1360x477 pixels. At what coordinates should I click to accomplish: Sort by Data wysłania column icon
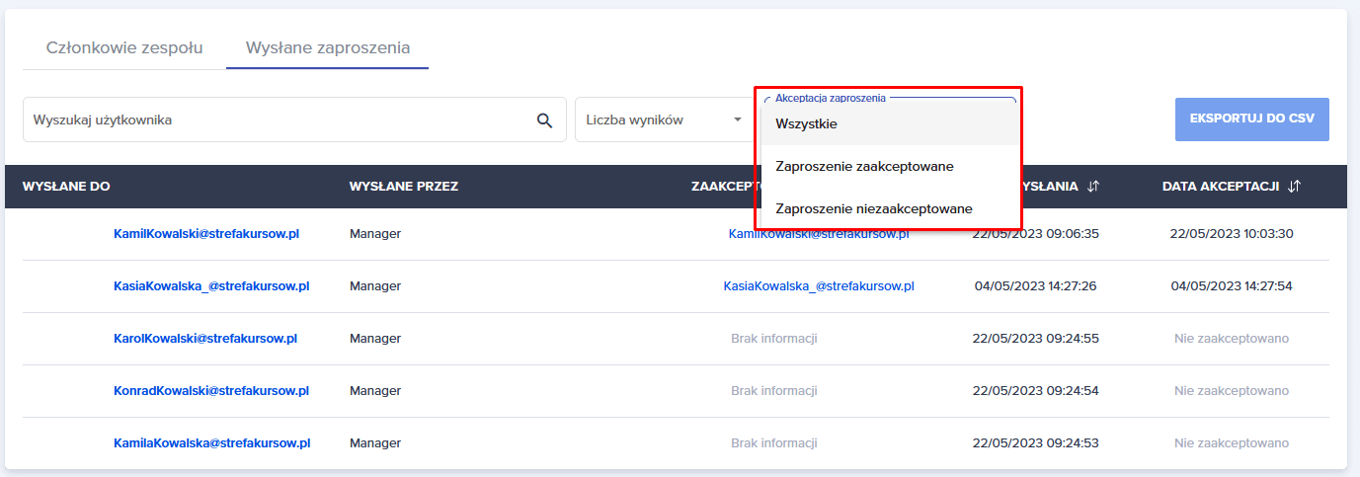tap(1092, 186)
